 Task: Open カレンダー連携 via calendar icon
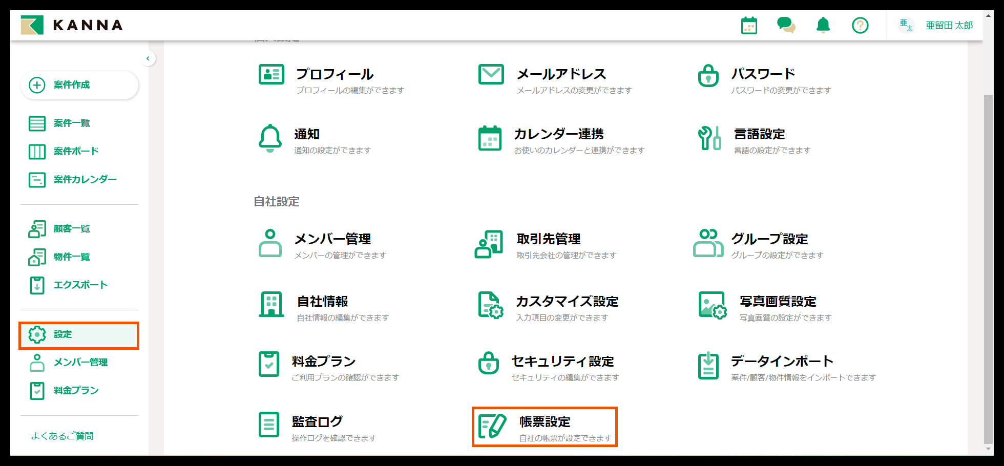tap(490, 139)
